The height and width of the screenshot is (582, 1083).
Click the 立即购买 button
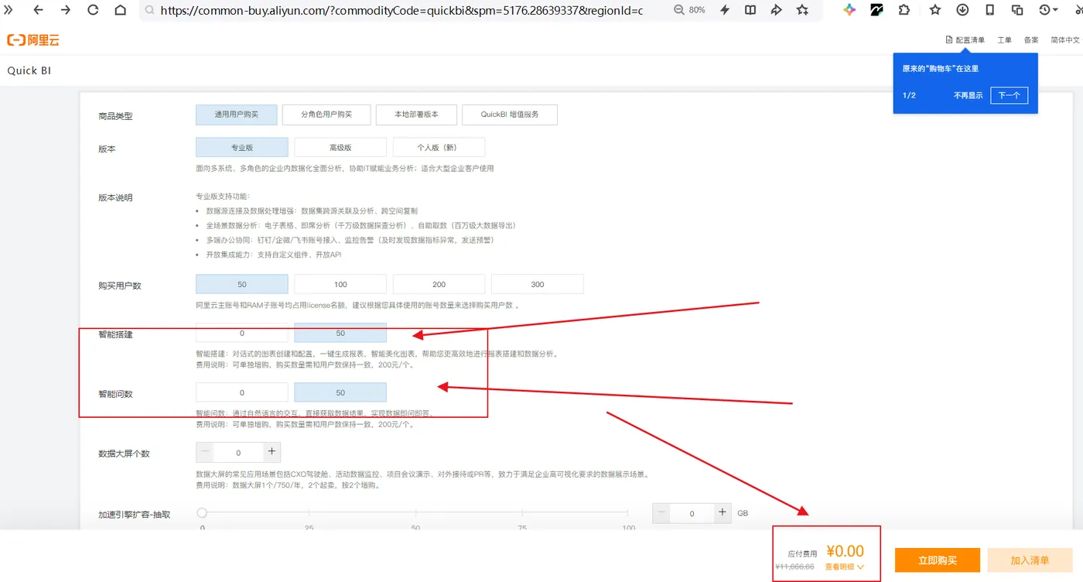938,560
